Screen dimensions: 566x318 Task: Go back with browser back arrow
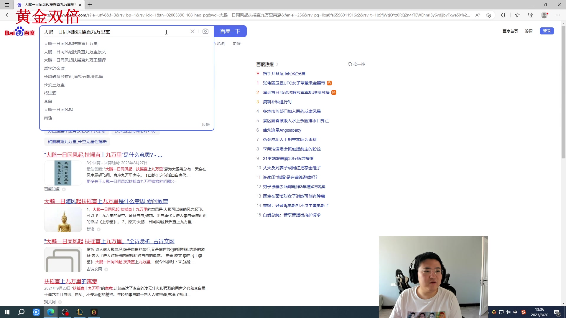[x=8, y=15]
